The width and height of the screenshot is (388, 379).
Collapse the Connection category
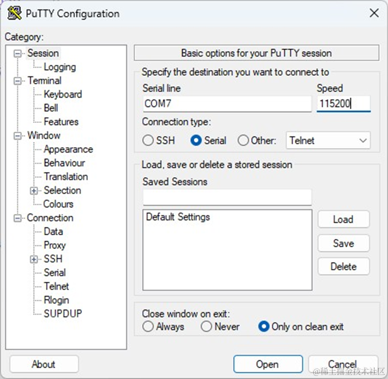click(18, 218)
